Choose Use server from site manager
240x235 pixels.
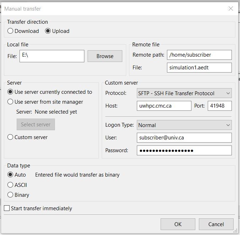tap(11, 102)
